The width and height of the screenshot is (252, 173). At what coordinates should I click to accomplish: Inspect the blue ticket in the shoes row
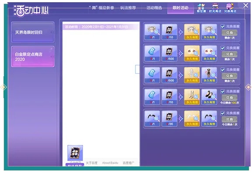click(x=152, y=97)
